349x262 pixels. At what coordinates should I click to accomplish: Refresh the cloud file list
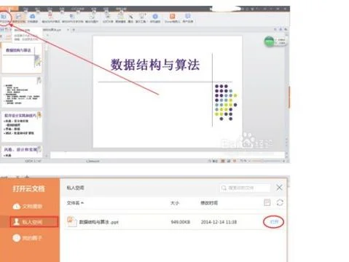(x=280, y=202)
